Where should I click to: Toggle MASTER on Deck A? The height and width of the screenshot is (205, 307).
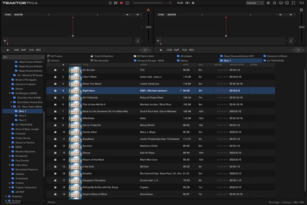19,14
